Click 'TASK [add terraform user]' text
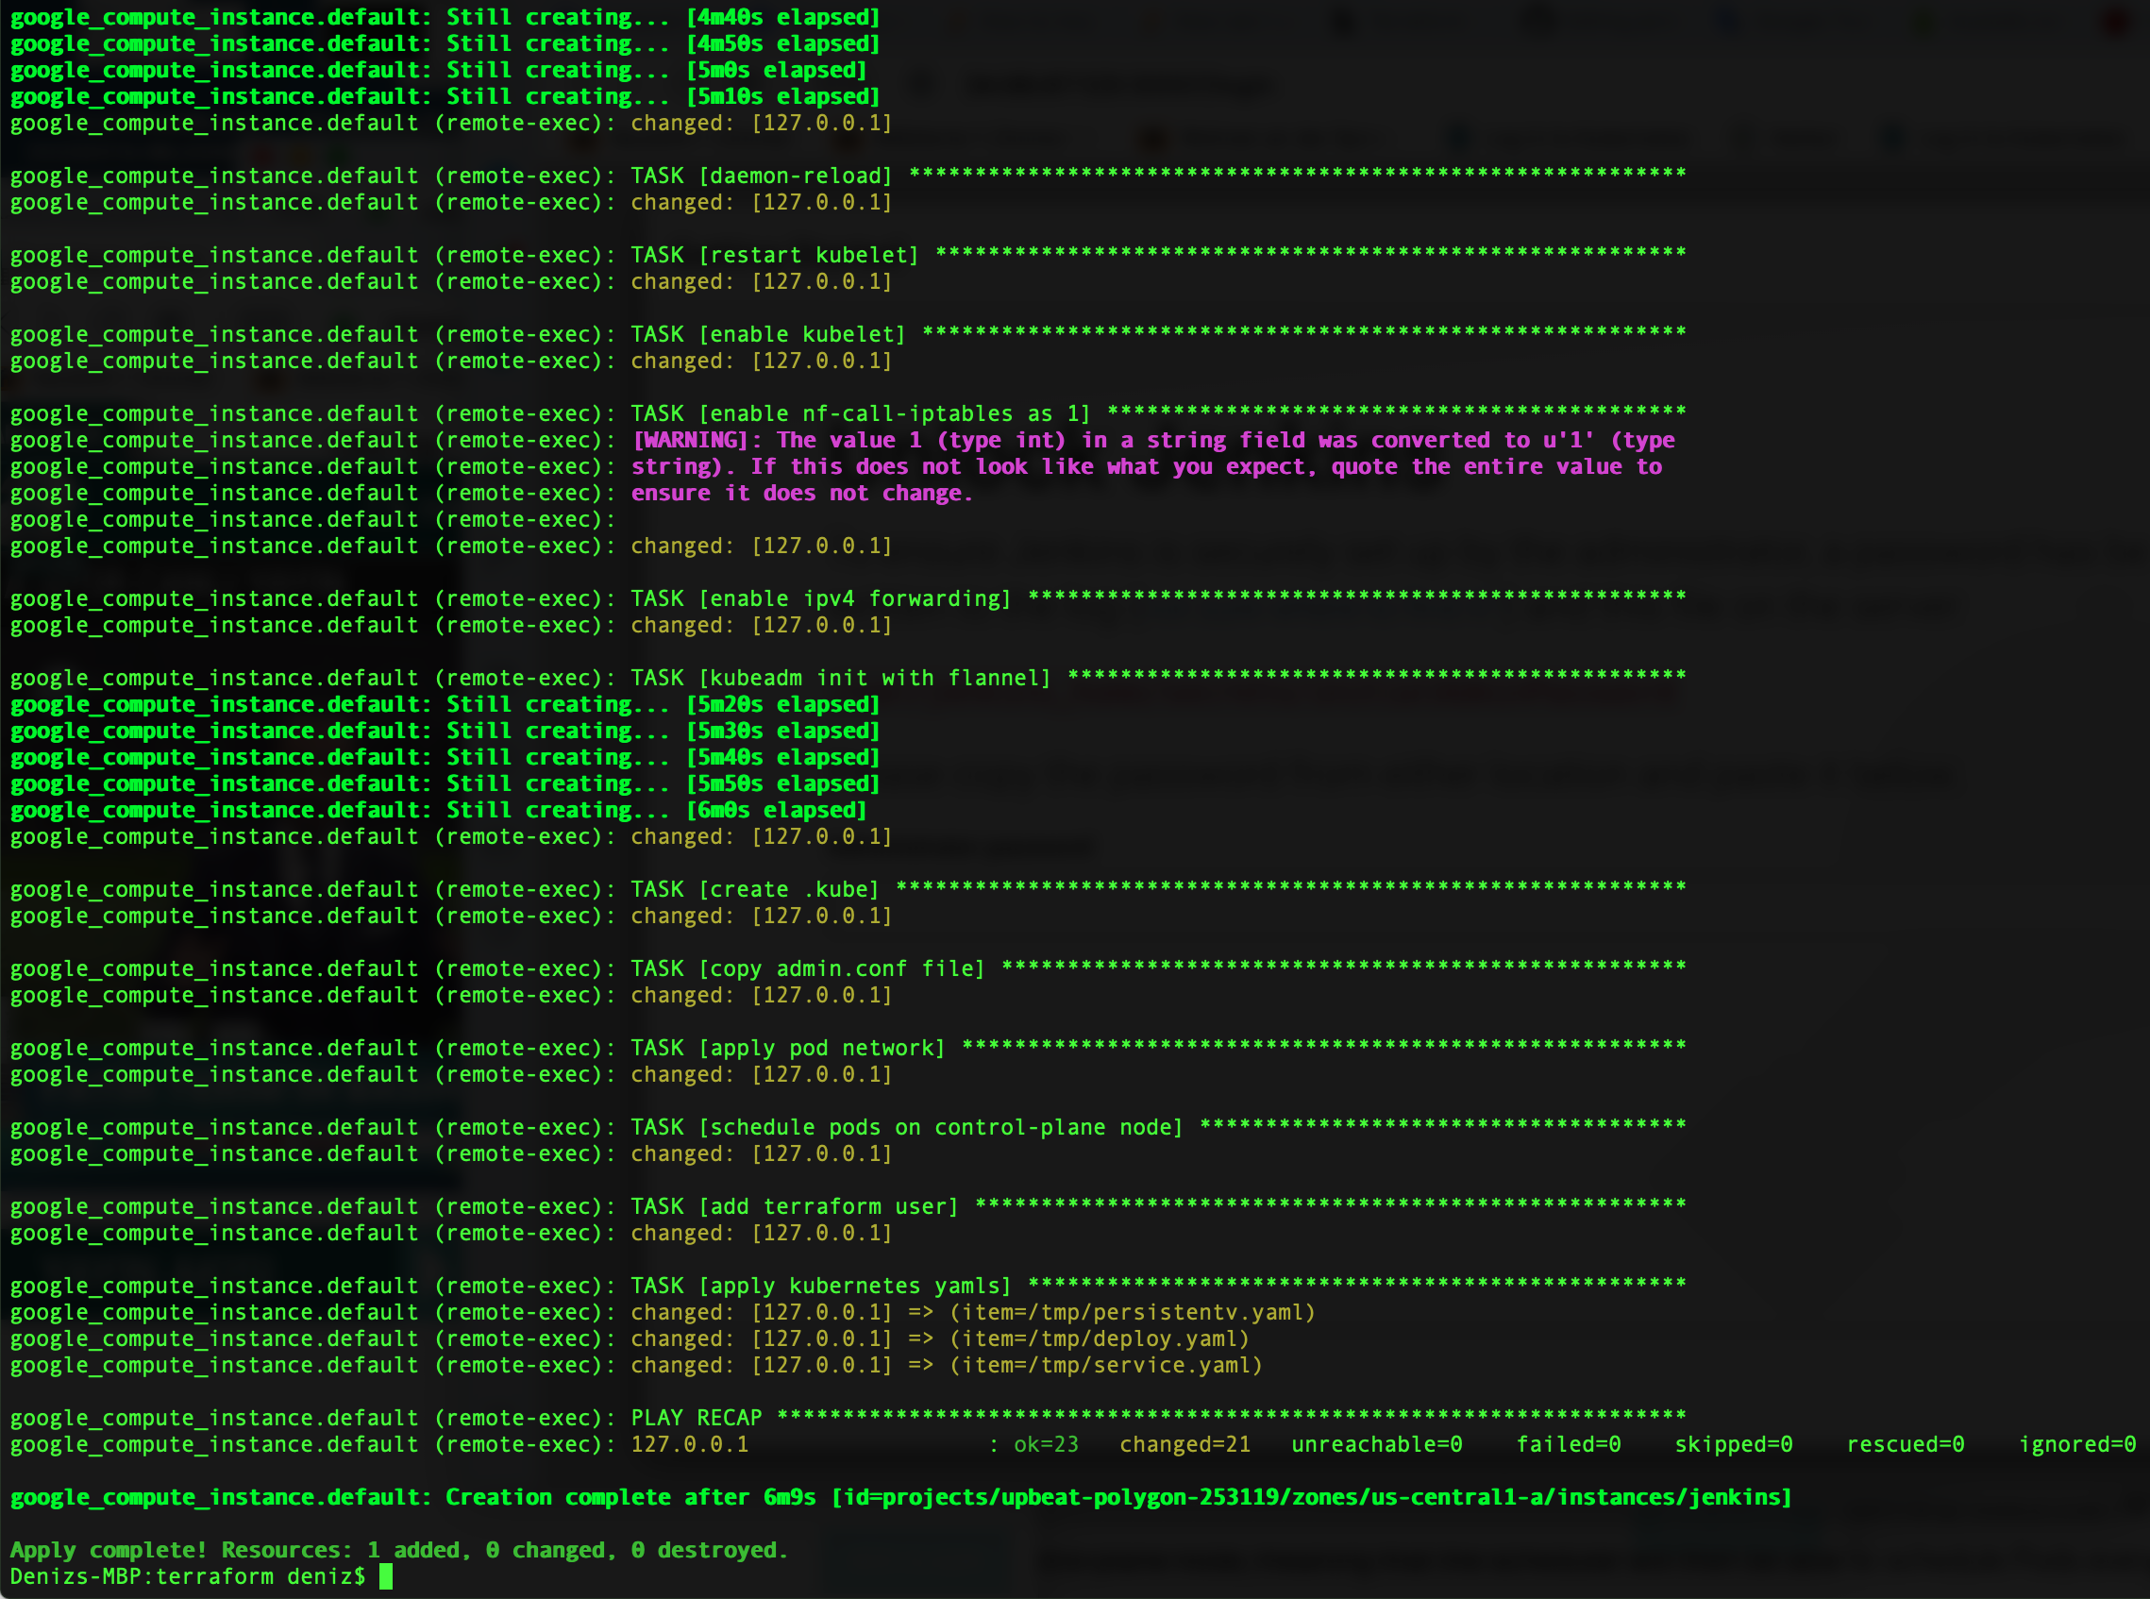 coord(796,1207)
